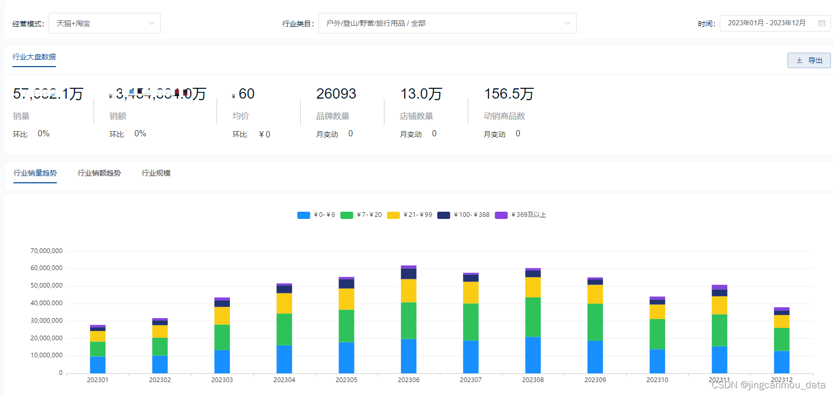Click the 品牌数量 label
The width and height of the screenshot is (833, 395).
(x=333, y=116)
